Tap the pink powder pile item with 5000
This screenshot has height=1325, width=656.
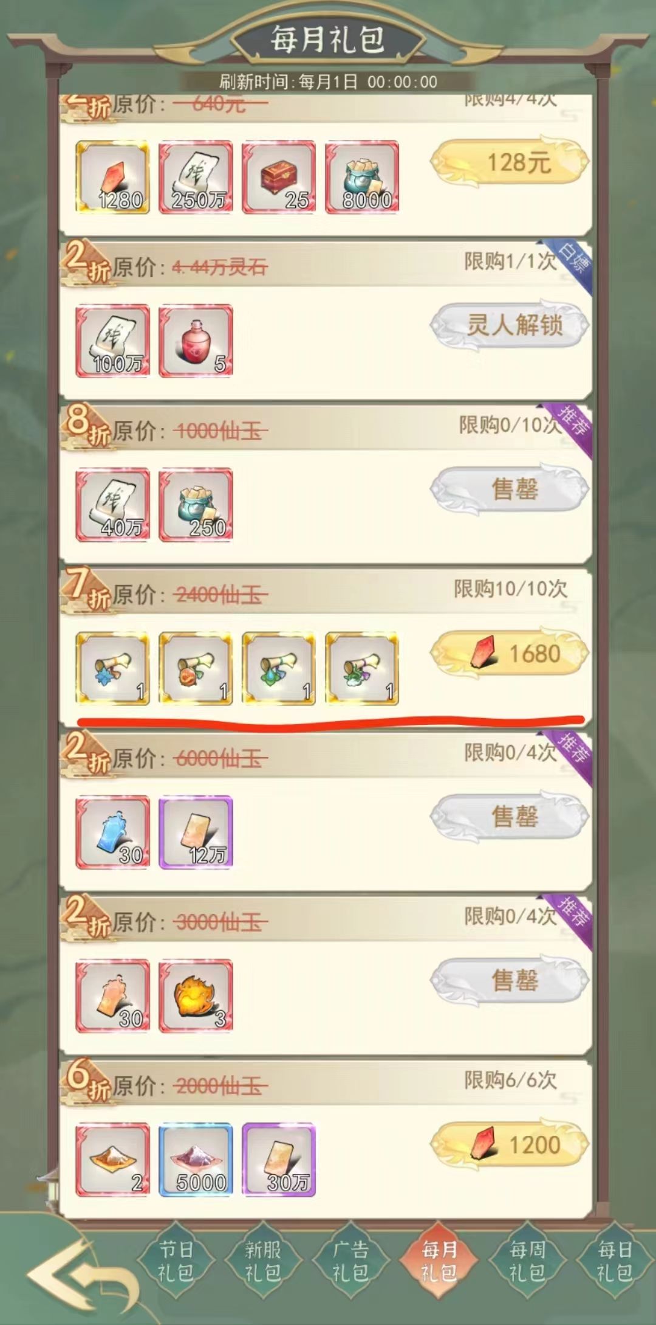196,1160
